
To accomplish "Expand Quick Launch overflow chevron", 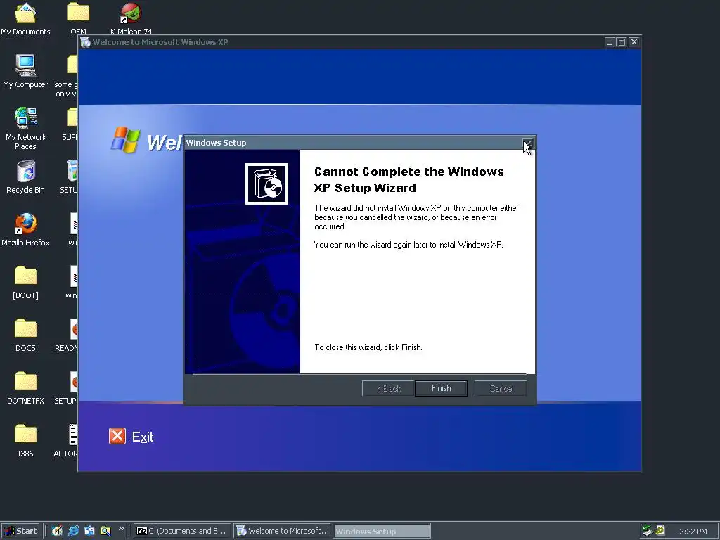I will 121,529.
